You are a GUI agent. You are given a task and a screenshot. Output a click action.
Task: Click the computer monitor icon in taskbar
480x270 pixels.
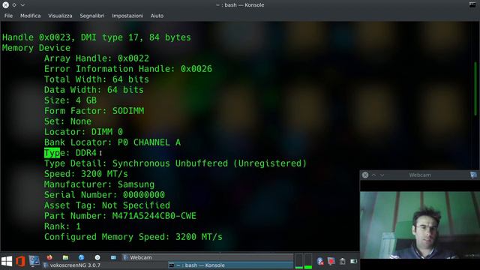(34, 261)
